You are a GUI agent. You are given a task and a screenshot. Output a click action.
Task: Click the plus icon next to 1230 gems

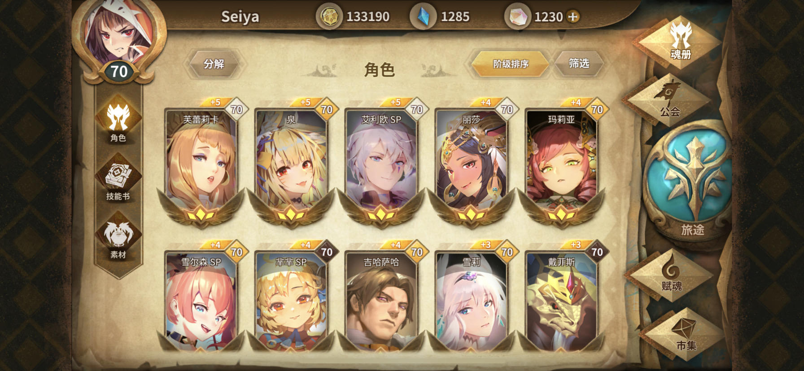[x=573, y=17]
